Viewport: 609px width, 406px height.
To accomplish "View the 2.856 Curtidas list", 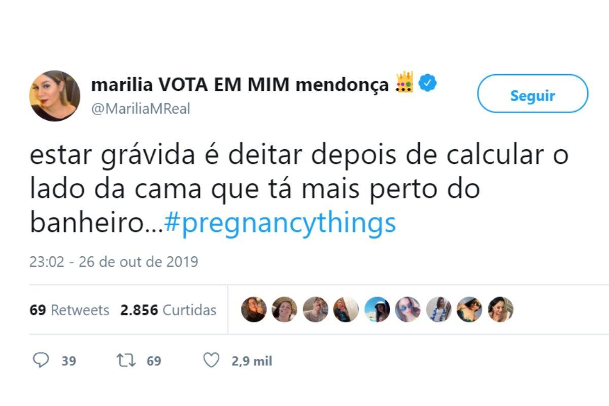I will [168, 310].
